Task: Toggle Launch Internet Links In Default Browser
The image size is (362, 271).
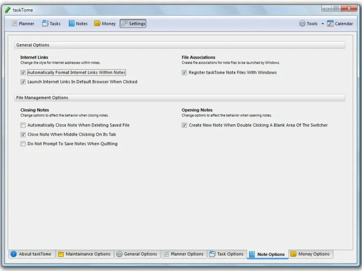Action: click(x=23, y=82)
